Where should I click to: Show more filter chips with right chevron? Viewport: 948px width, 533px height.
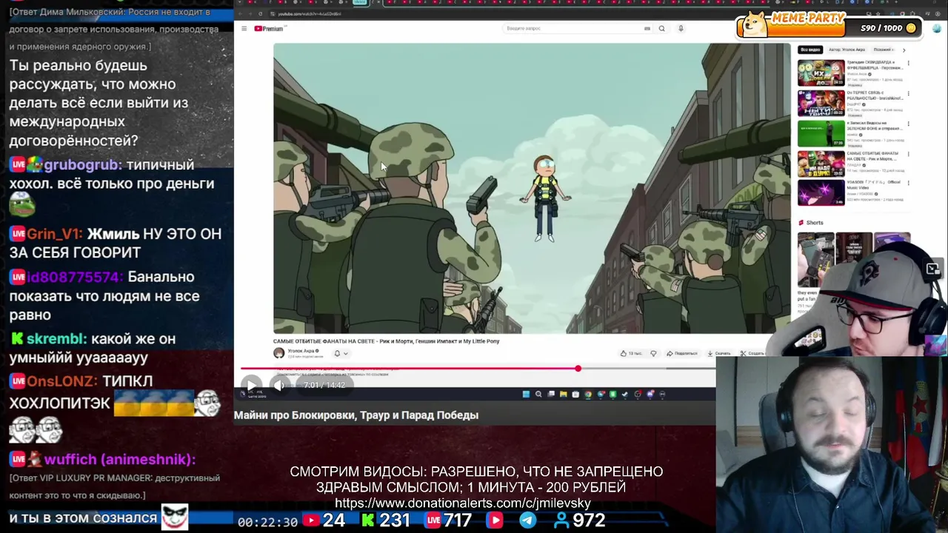tap(904, 50)
